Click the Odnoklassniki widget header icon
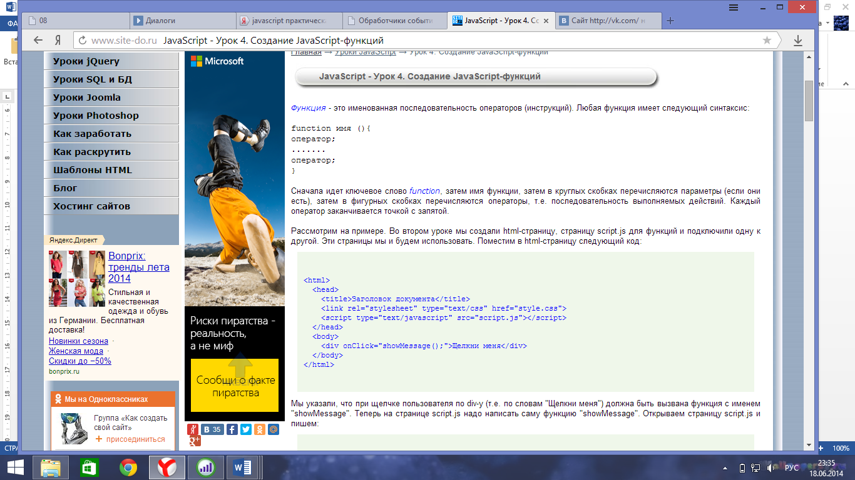Screen dimensions: 855x480 58,399
